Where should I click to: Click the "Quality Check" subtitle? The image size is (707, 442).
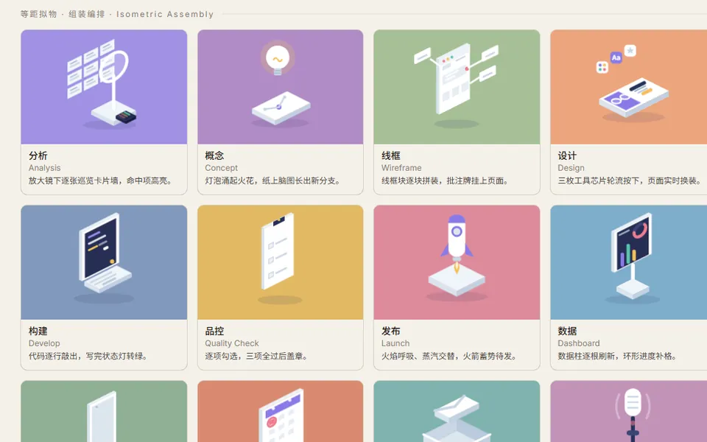tap(232, 343)
